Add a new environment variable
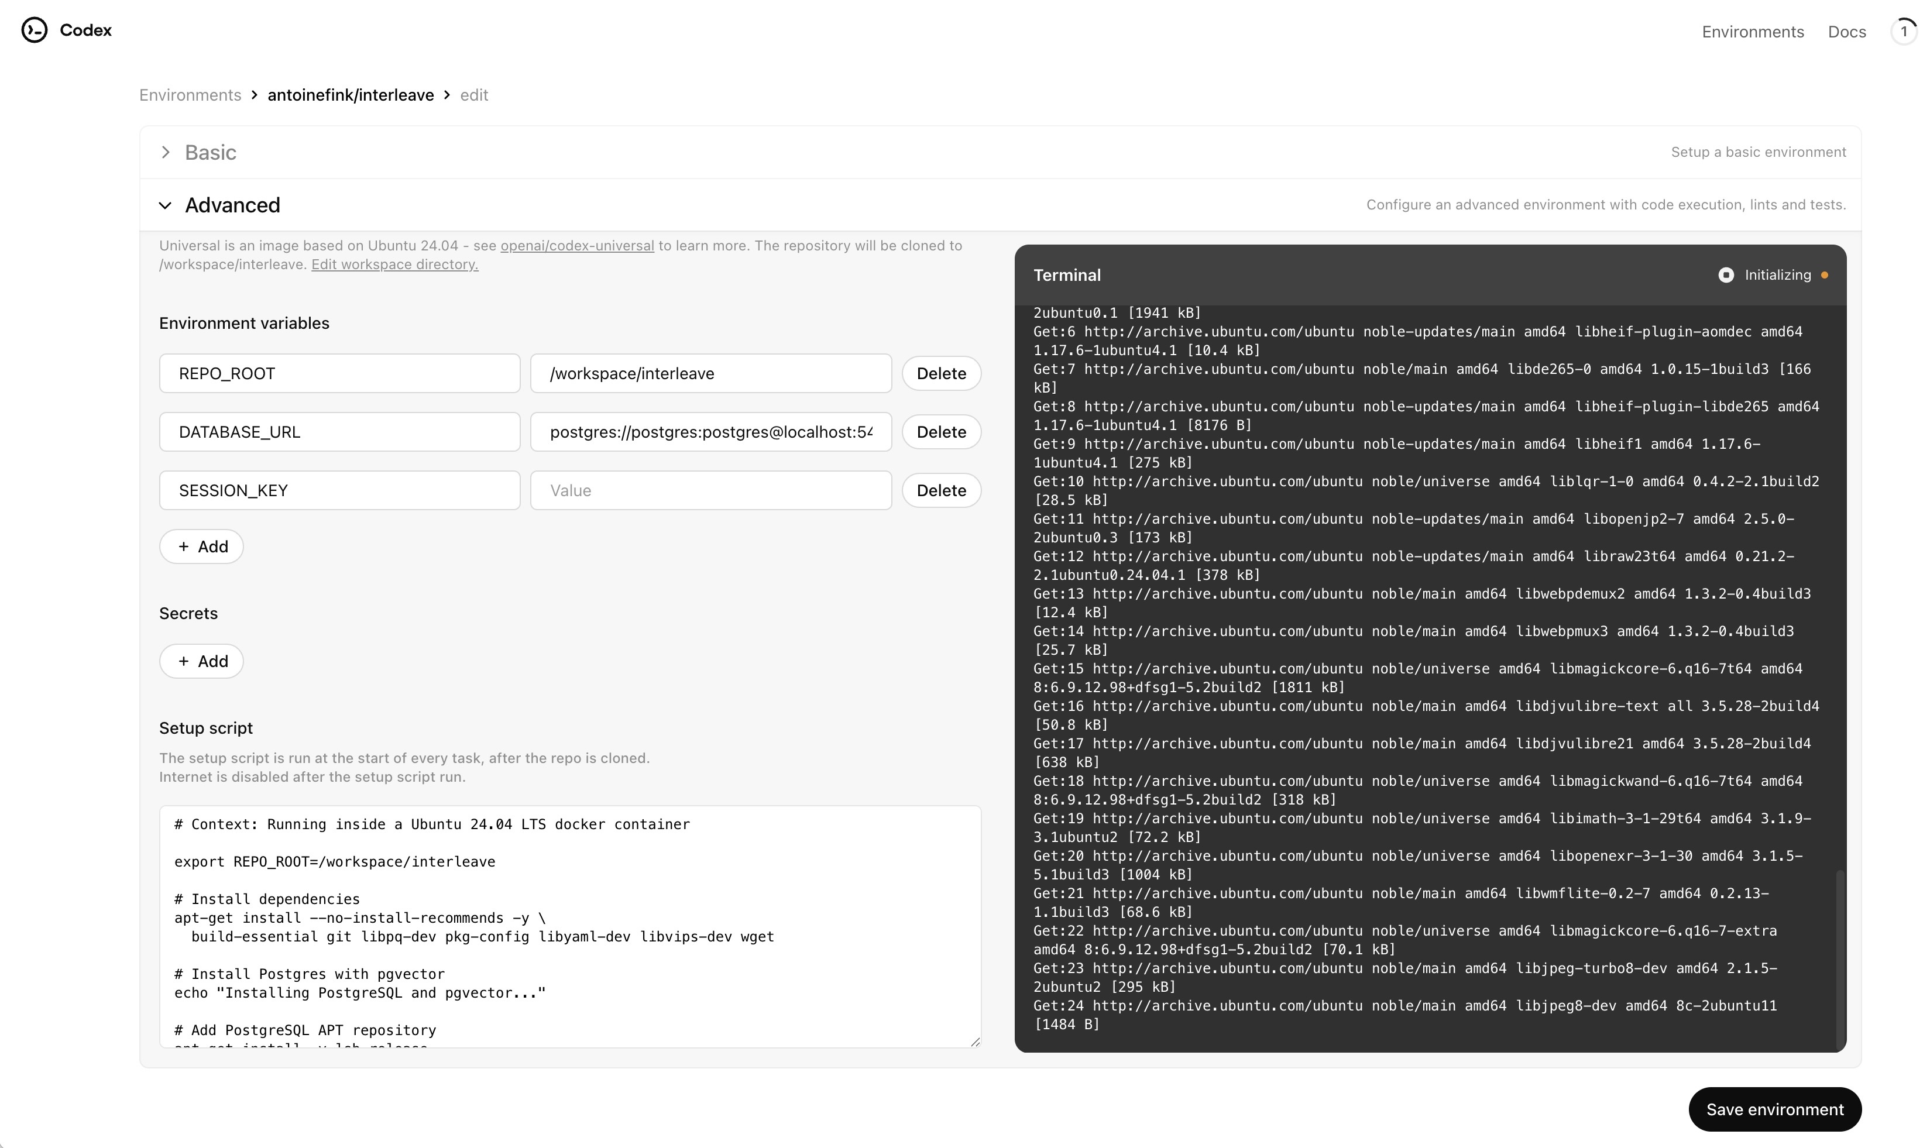The height and width of the screenshot is (1148, 1930). tap(201, 546)
